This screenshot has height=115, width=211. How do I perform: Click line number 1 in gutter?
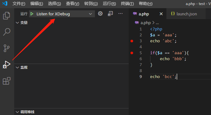[141, 29]
